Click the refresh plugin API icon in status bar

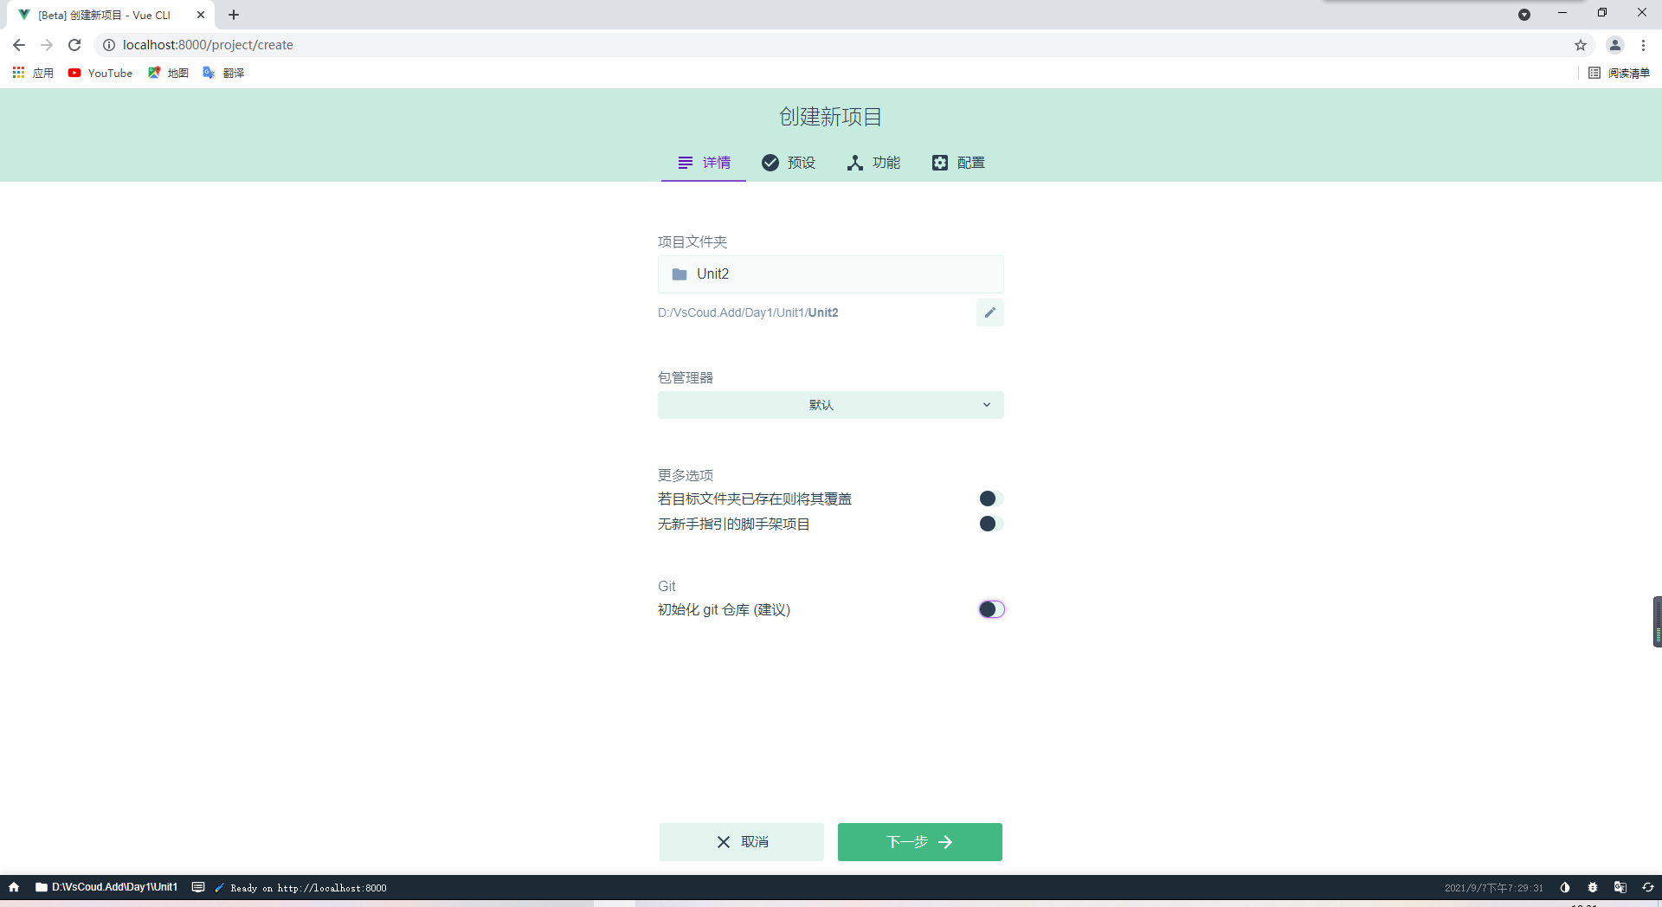click(1648, 887)
